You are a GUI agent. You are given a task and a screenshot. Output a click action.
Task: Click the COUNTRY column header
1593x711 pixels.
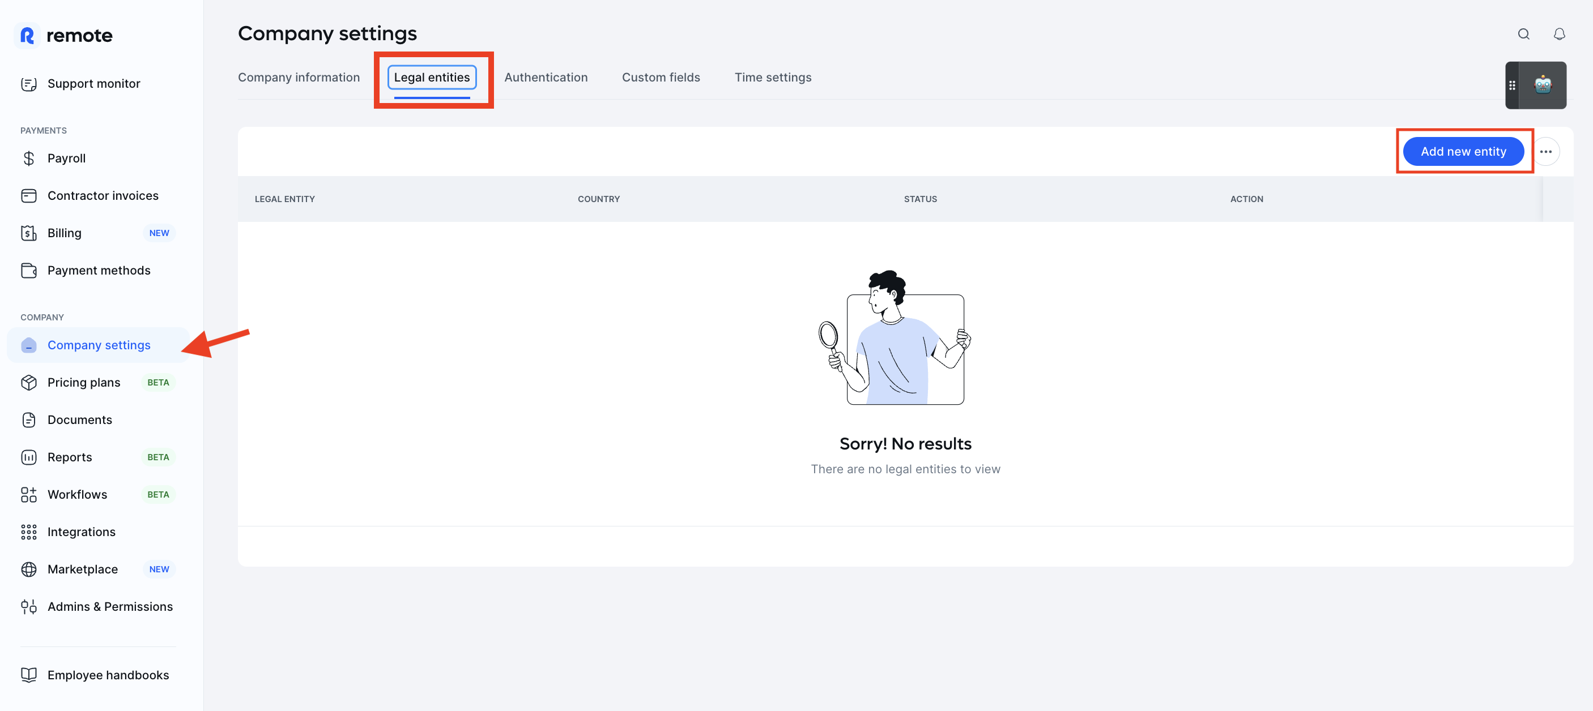[598, 199]
